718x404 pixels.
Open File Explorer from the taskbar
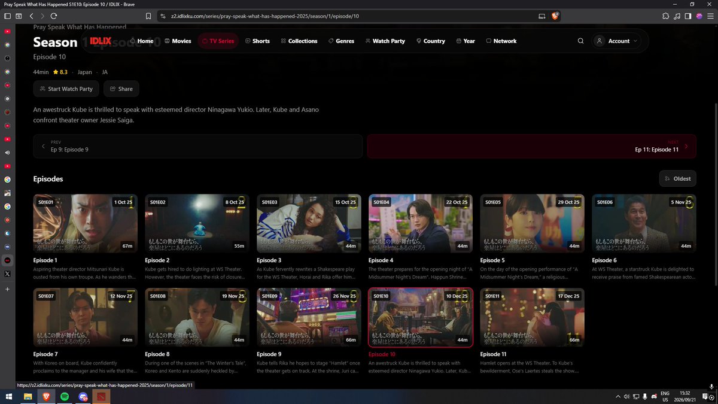(x=28, y=396)
